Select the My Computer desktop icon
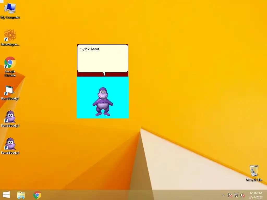The width and height of the screenshot is (267, 200). pyautogui.click(x=10, y=10)
